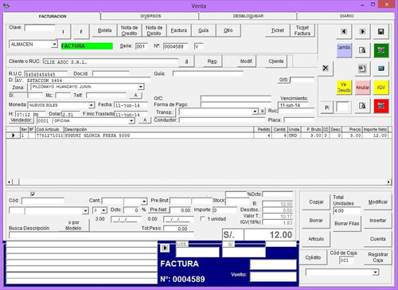Expand the dropdown showing 0 near Dcto

[x=103, y=210]
